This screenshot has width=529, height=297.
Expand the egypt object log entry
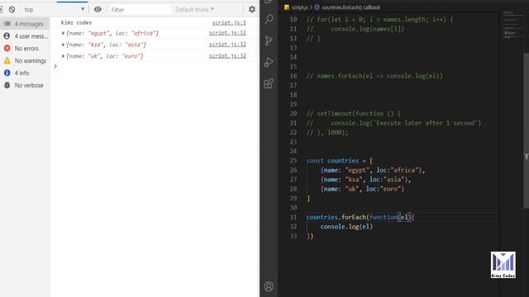[x=63, y=33]
